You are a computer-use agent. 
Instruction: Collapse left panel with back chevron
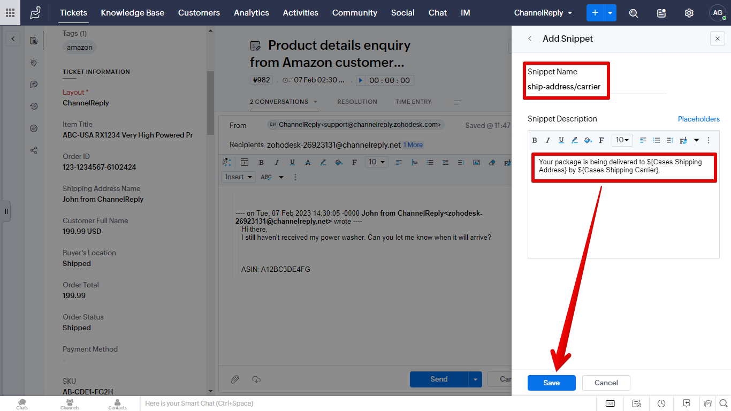[x=13, y=39]
